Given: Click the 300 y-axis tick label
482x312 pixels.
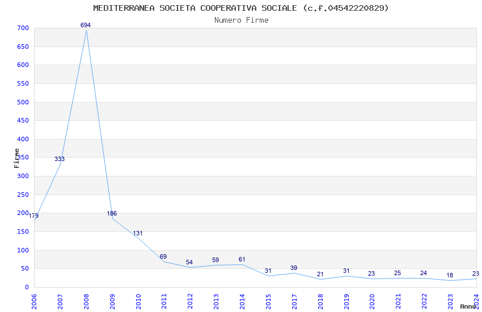Looking at the screenshot, I should 23,176.
